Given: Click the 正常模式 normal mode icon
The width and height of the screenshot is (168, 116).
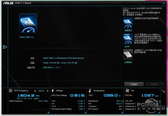Looking at the screenshot, I should [x=128, y=54].
